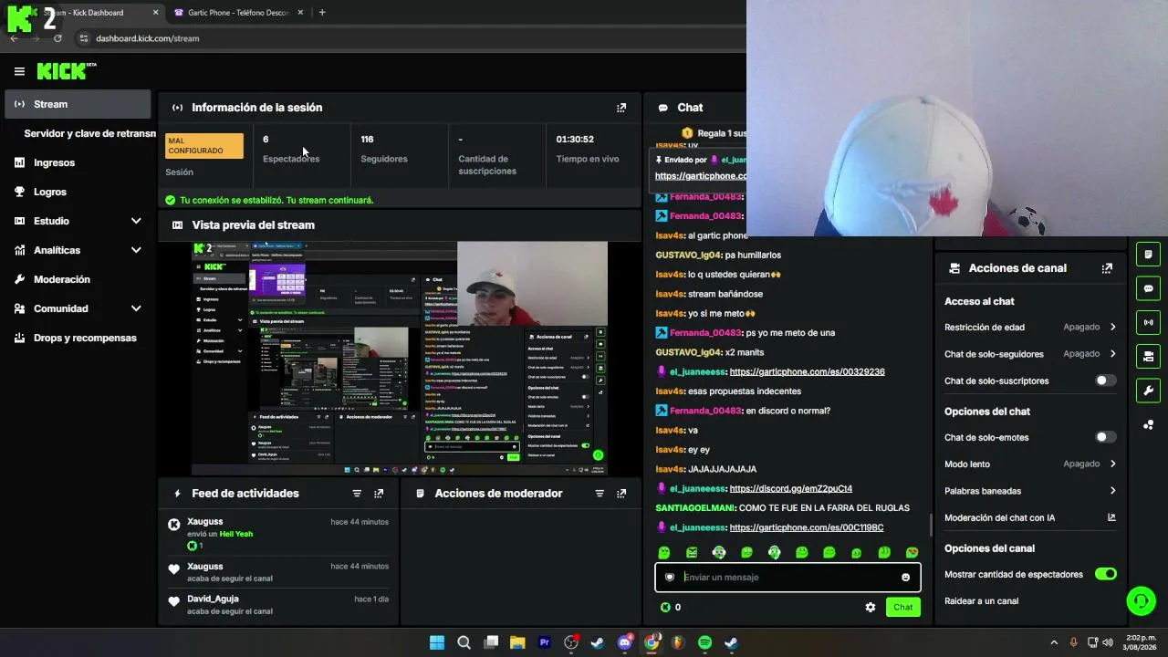Screen dimensions: 1168x657
Task: Select Stream in the sidebar
Action: click(x=78, y=104)
